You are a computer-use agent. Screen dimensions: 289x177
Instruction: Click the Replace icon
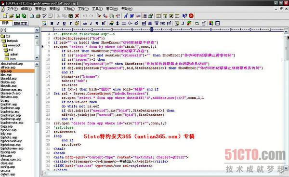point(105,16)
